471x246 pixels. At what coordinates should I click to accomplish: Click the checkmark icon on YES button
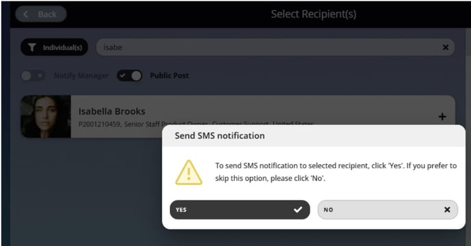[x=298, y=210]
